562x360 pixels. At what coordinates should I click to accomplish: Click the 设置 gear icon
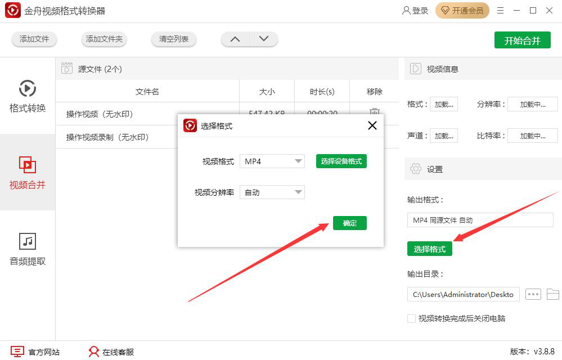tap(415, 168)
